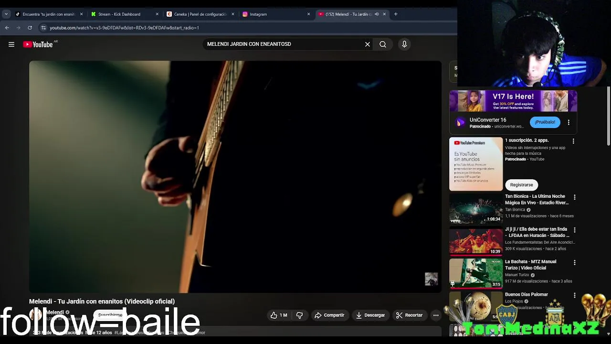
Task: Create a clip with Recortar
Action: click(x=409, y=315)
